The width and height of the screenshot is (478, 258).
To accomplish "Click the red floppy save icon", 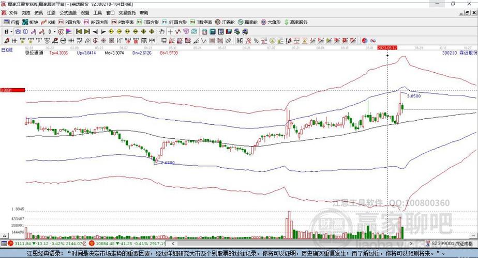I will pyautogui.click(x=229, y=31).
